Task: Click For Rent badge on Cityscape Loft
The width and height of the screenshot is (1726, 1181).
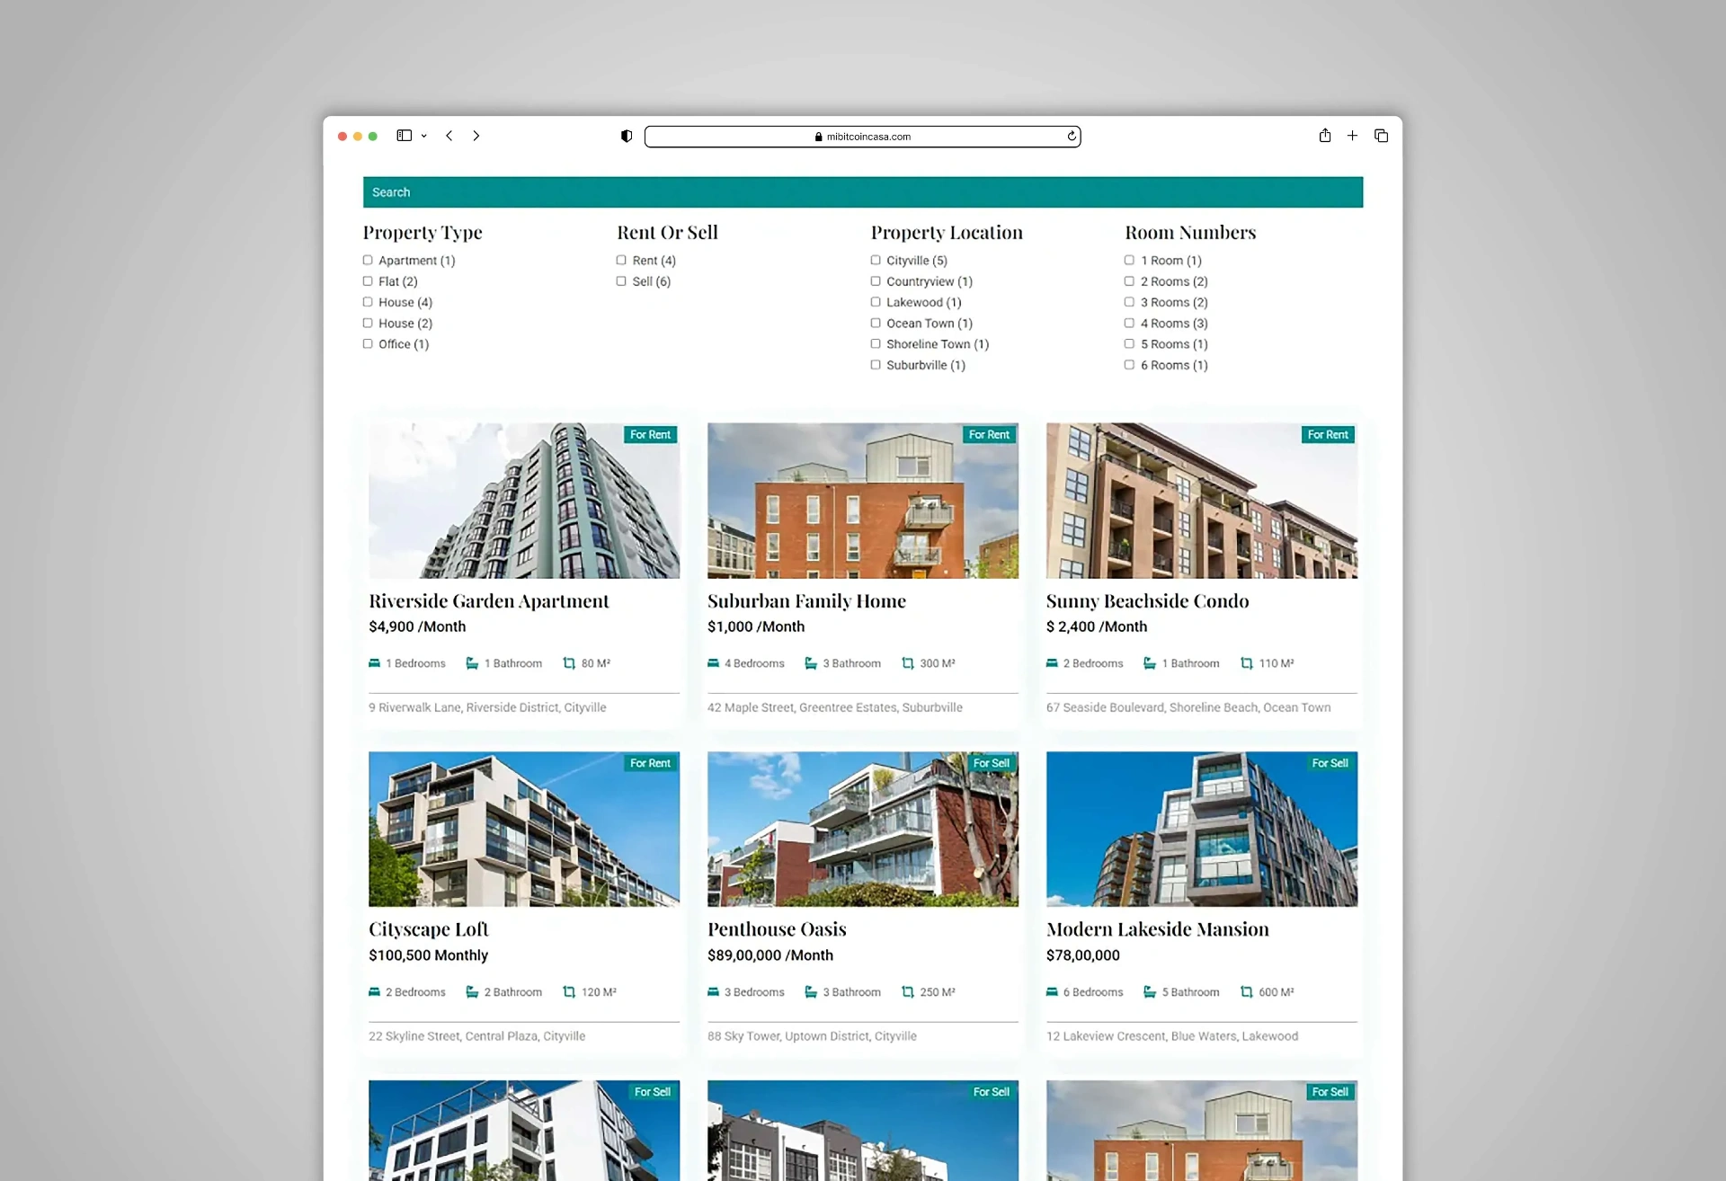Action: [650, 763]
